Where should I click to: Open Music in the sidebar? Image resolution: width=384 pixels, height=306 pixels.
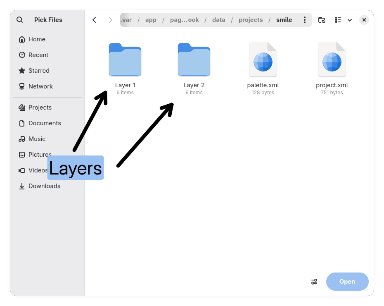coord(47,139)
